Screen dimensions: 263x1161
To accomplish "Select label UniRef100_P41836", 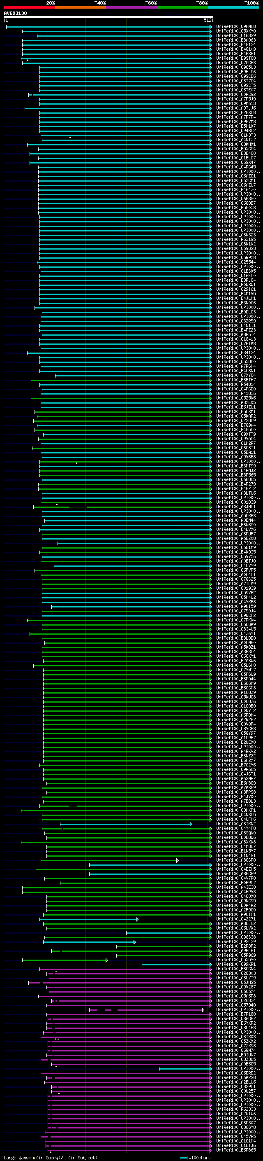I will (x=236, y=393).
